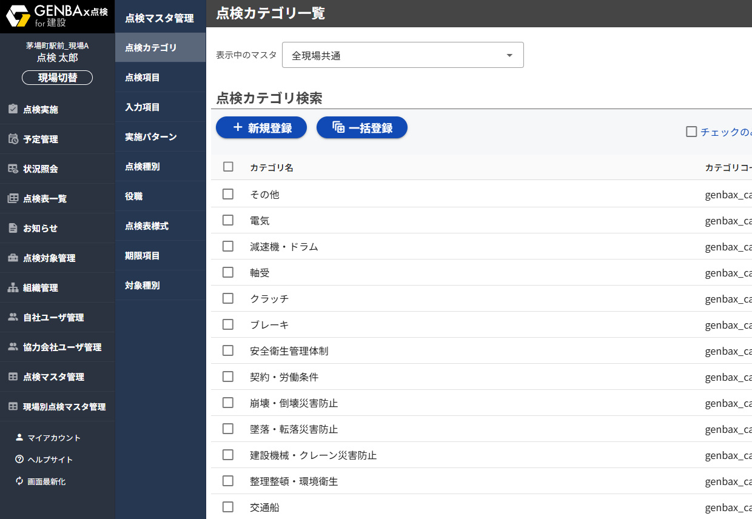Click the 点検実施 clipboard icon in sidebar
Viewport: 752px width, 519px height.
click(x=13, y=109)
